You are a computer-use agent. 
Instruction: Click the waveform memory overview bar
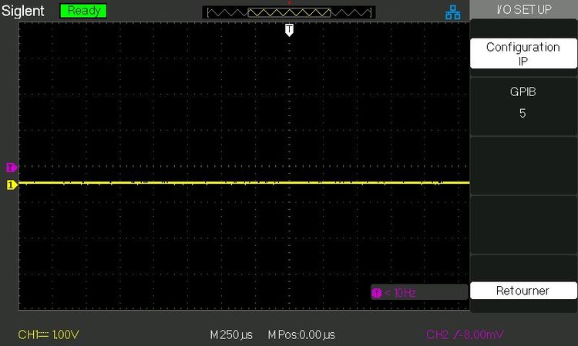[x=289, y=12]
